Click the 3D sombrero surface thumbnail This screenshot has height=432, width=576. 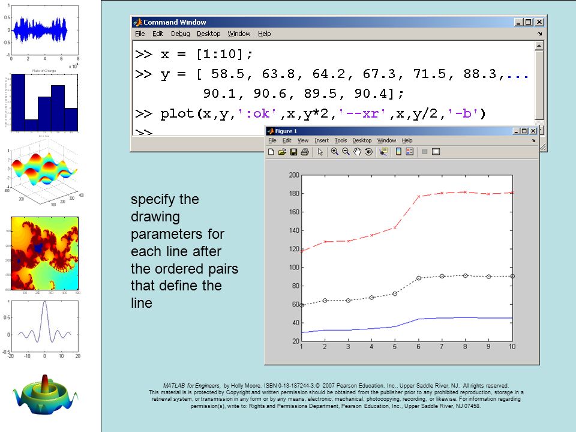tap(45, 395)
